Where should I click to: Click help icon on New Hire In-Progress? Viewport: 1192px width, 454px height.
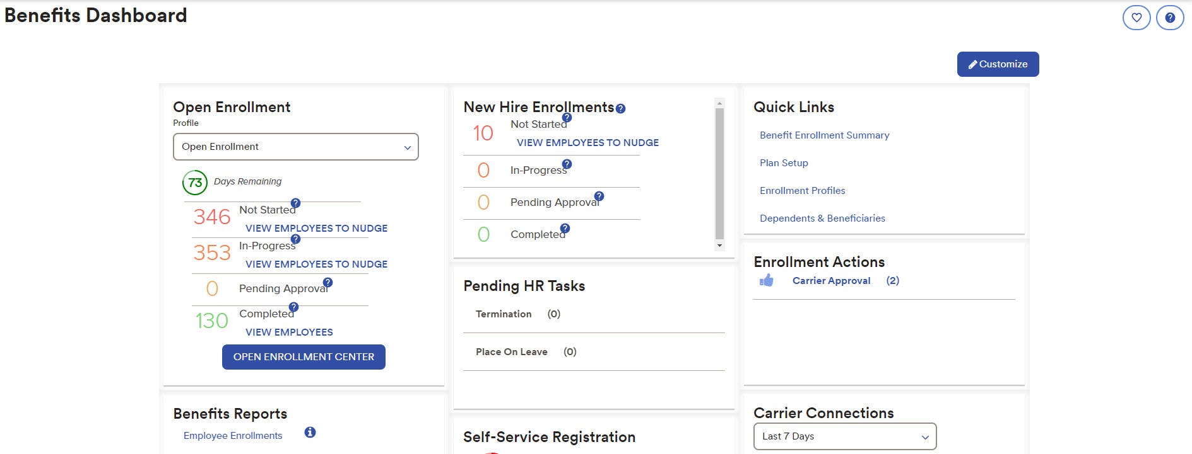click(x=567, y=164)
